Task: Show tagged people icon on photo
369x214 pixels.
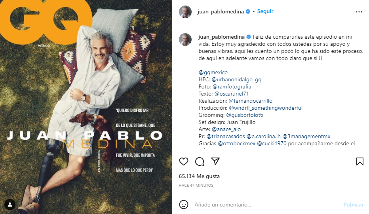Action: 10,205
